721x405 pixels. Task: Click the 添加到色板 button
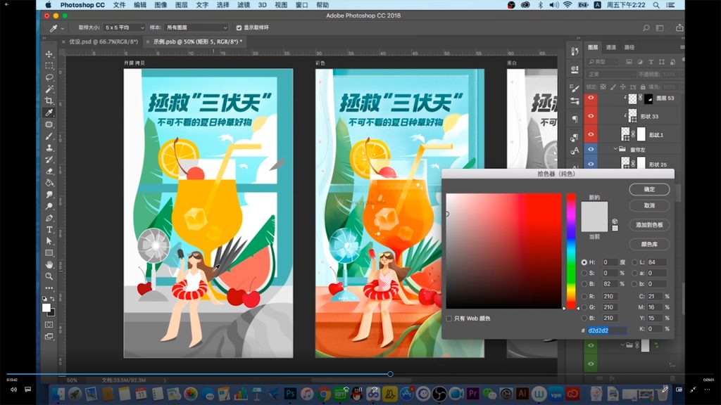pyautogui.click(x=649, y=225)
